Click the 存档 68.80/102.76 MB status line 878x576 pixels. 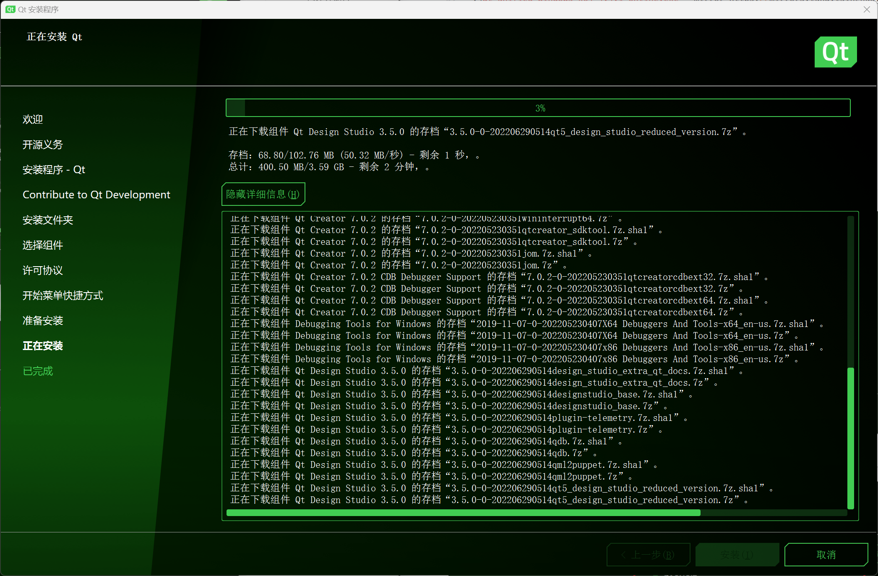pos(354,155)
